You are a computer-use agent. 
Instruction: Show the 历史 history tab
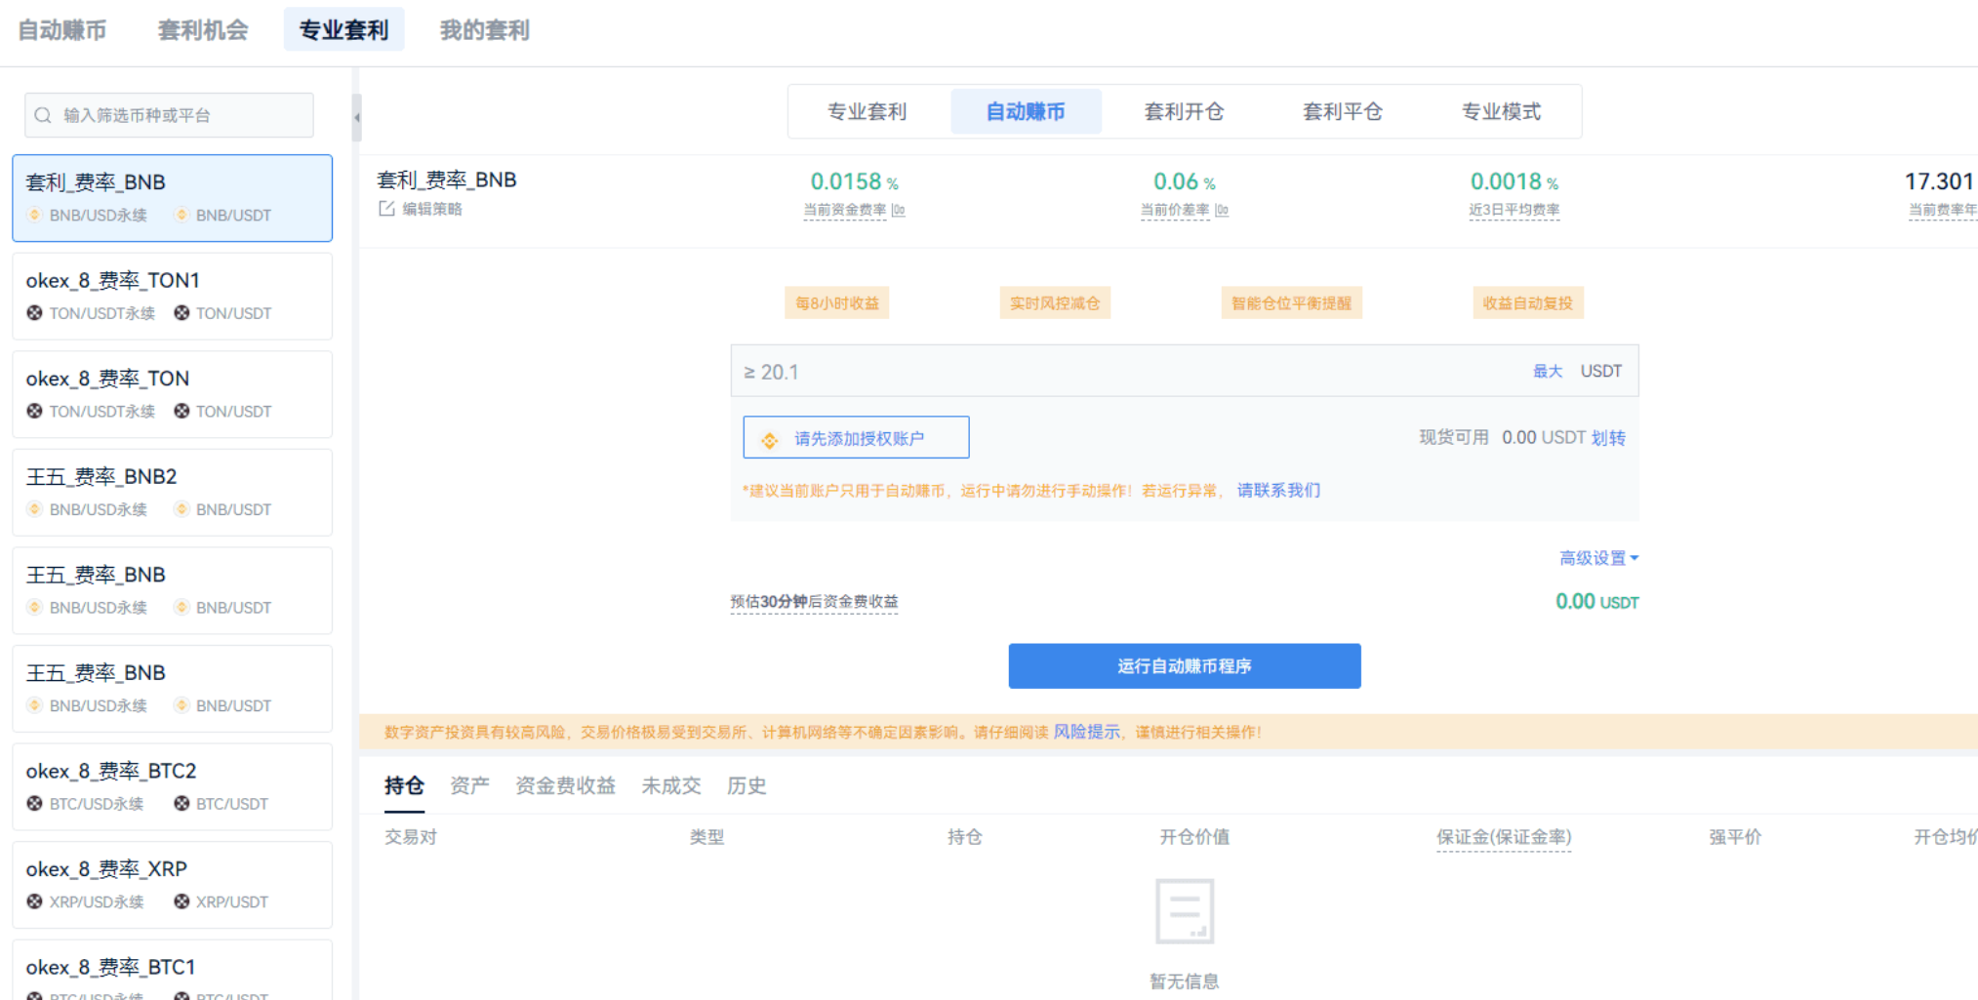[747, 785]
